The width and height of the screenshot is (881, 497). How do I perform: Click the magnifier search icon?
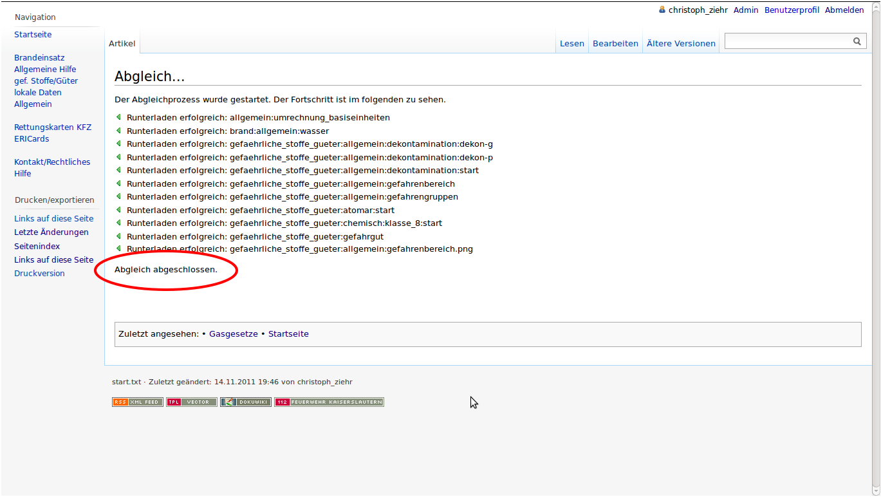pos(857,41)
